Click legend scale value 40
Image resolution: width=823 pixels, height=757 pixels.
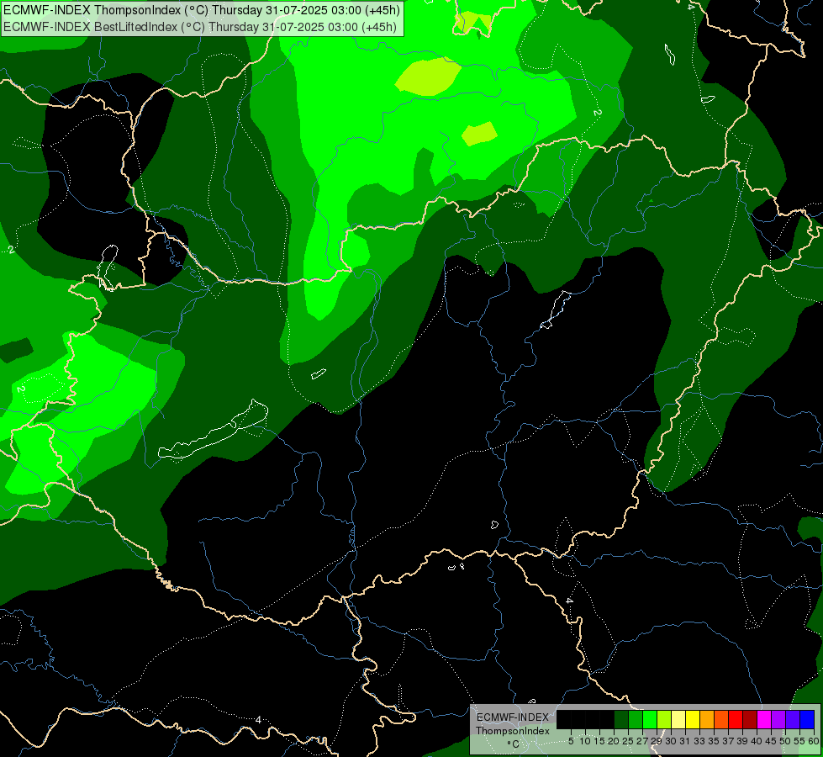(756, 741)
